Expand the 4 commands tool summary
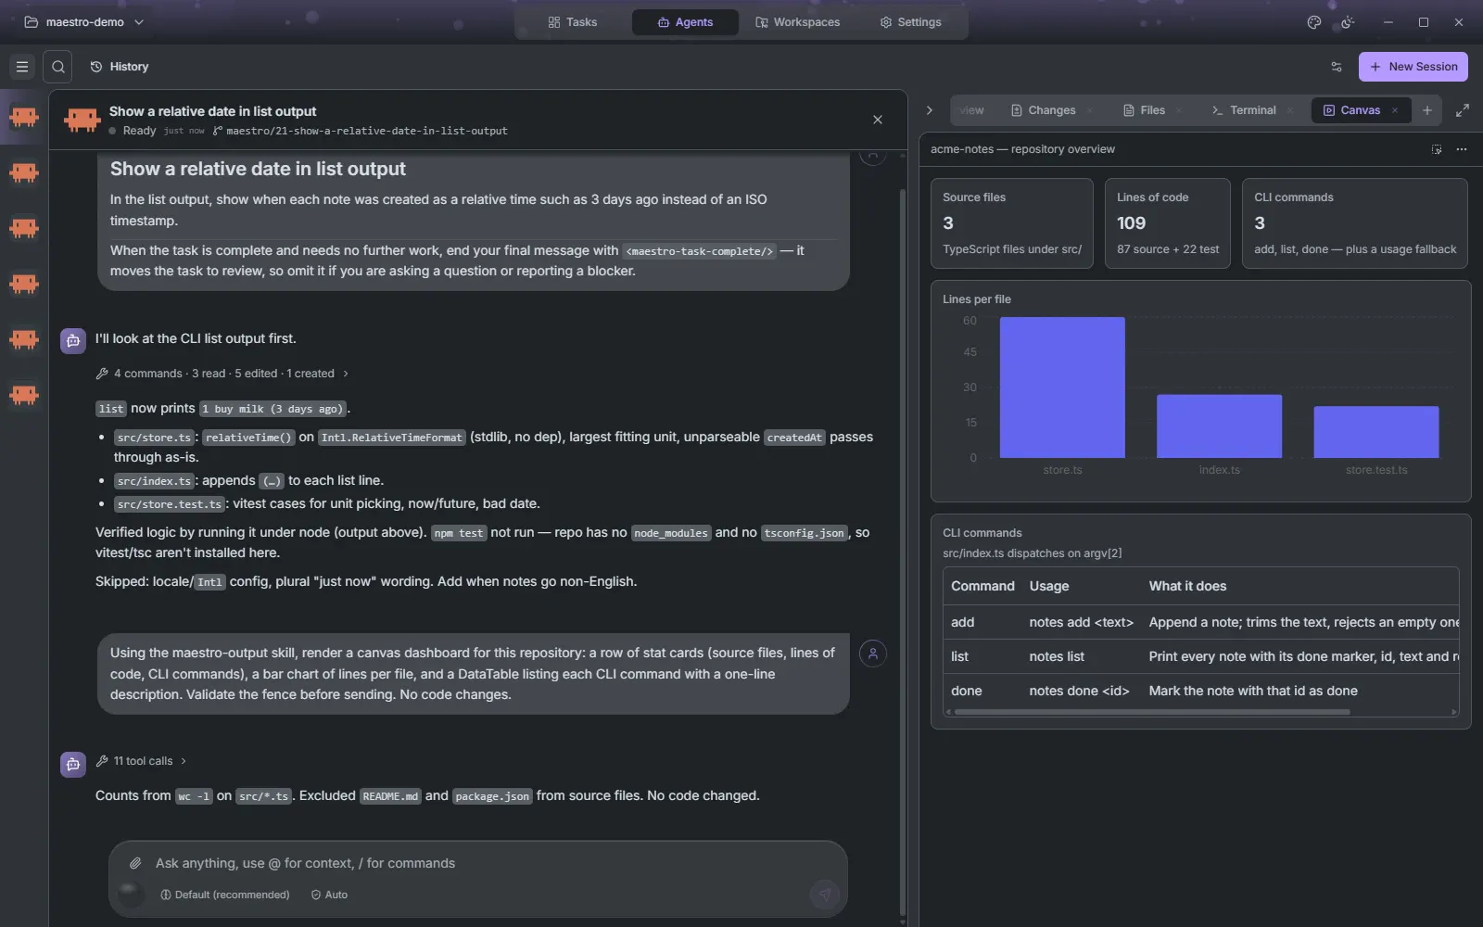 pyautogui.click(x=222, y=374)
